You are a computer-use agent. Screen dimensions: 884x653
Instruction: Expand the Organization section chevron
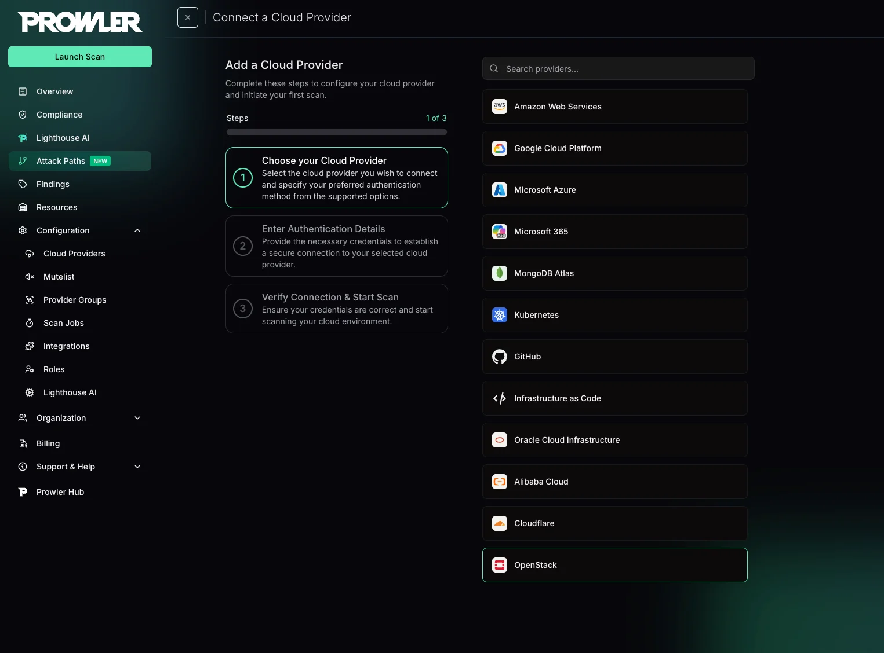click(137, 418)
